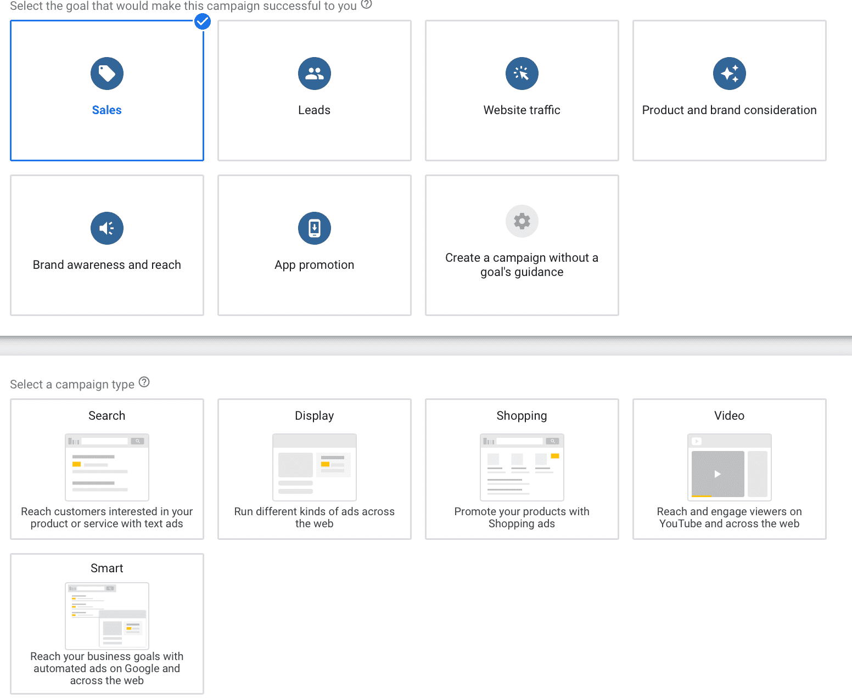Viewport: 852px width, 699px height.
Task: Choose Brand awareness and reach label
Action: 107,265
